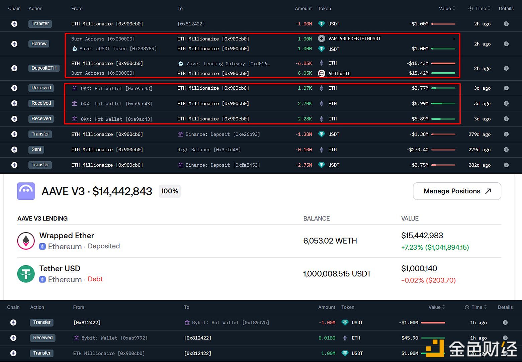Sort upper table by Time column

pos(480,8)
